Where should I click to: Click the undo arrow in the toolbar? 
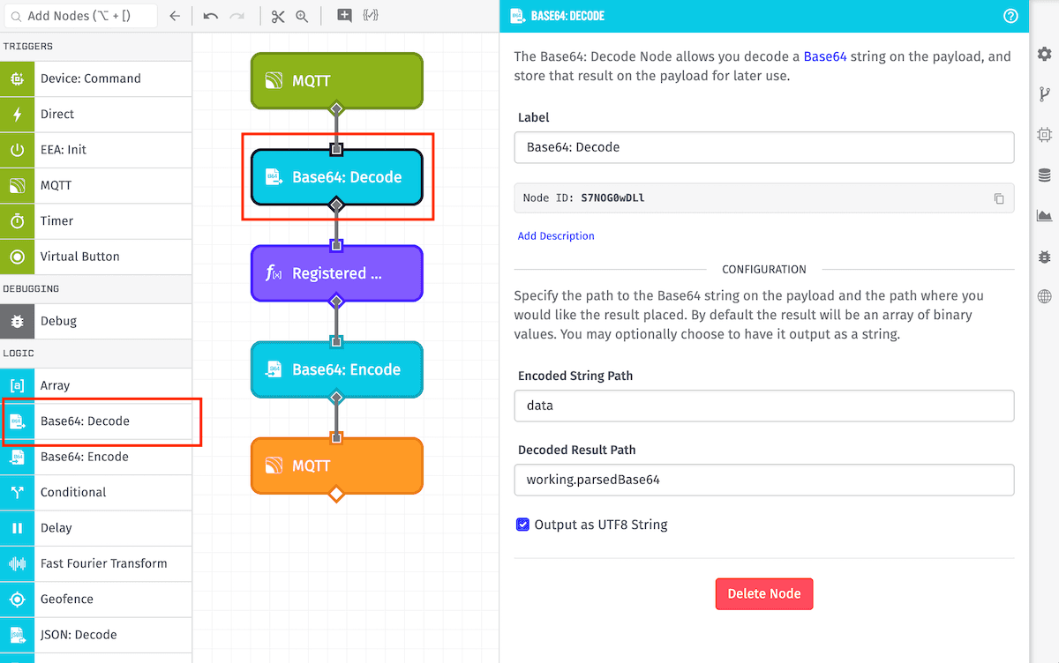(210, 16)
